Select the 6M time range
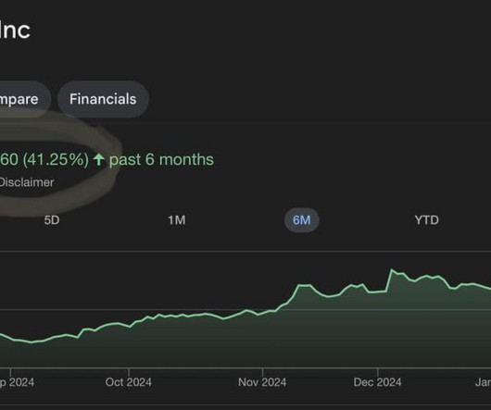 (x=302, y=220)
